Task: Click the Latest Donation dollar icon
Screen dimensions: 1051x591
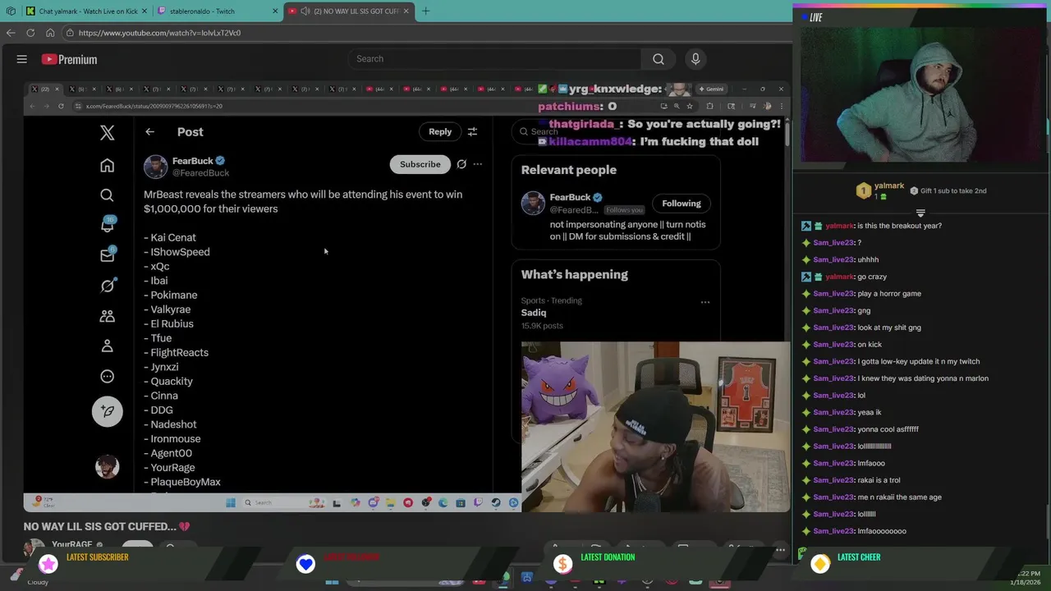Action: 562,563
